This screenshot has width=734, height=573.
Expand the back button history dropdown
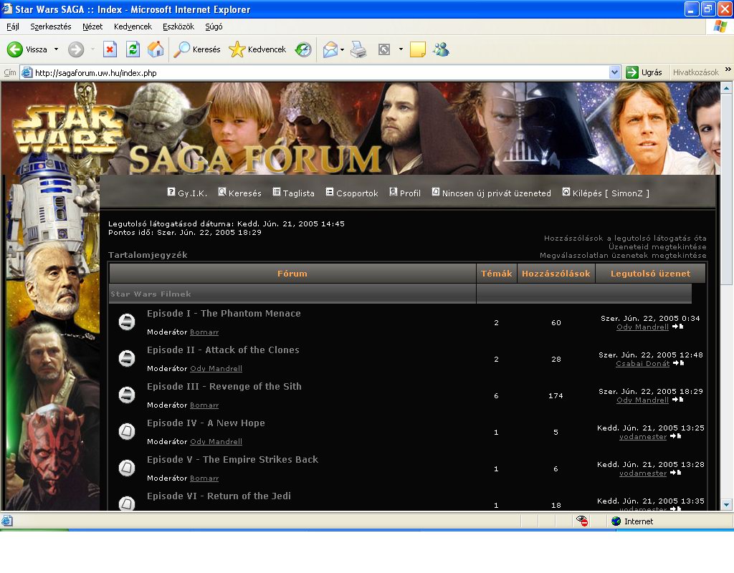click(x=56, y=49)
